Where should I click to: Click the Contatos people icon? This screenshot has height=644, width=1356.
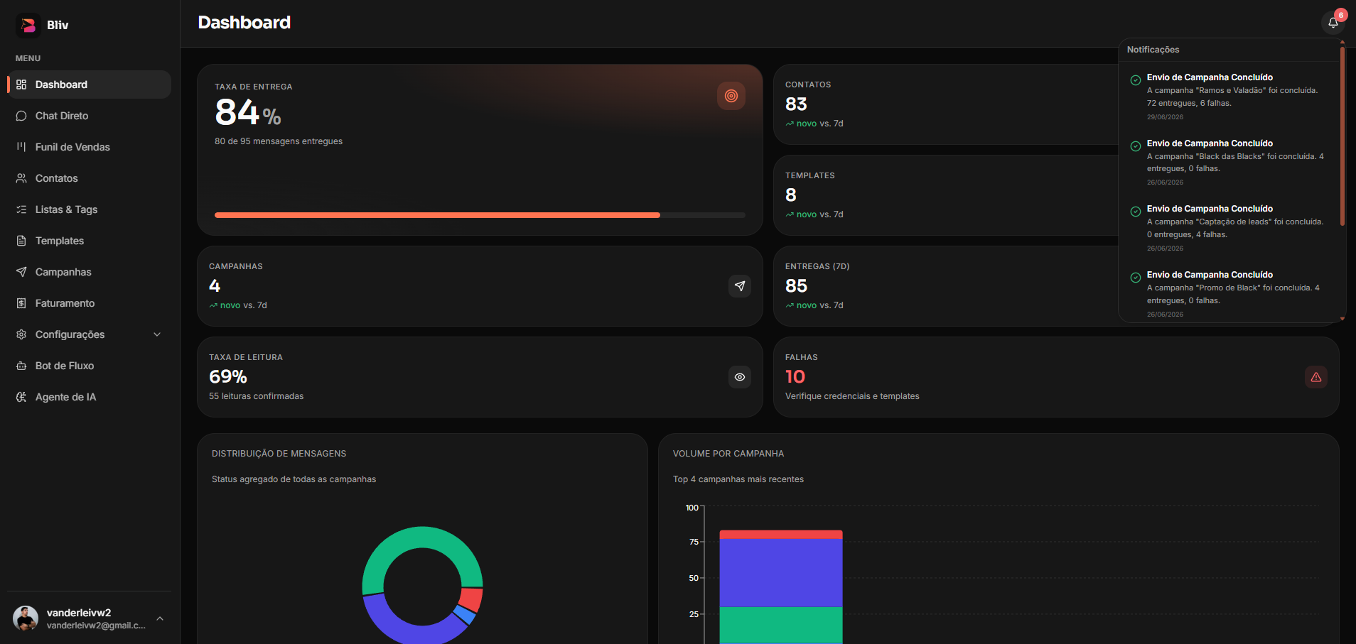pos(21,178)
